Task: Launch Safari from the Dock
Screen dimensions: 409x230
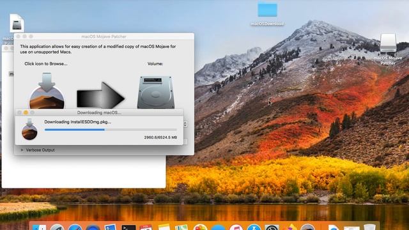Action: pyautogui.click(x=75, y=227)
